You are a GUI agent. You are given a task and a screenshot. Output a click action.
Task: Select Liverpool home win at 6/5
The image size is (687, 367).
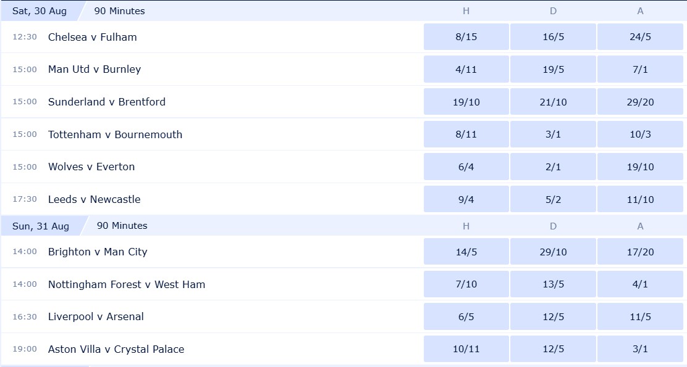[x=466, y=316]
